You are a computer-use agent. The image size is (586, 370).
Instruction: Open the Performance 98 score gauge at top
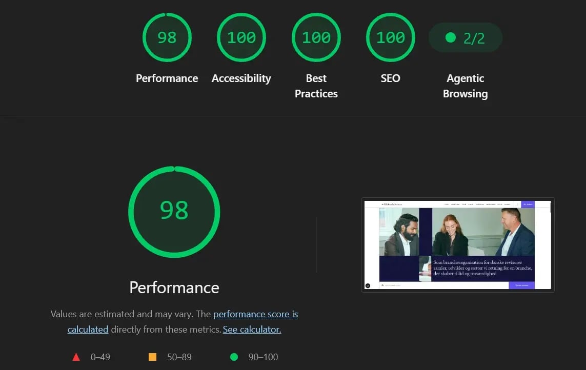point(167,37)
